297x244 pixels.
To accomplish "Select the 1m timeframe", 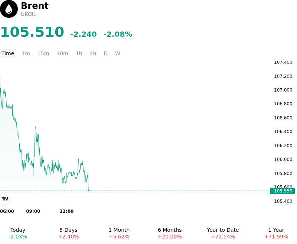I will point(26,53).
